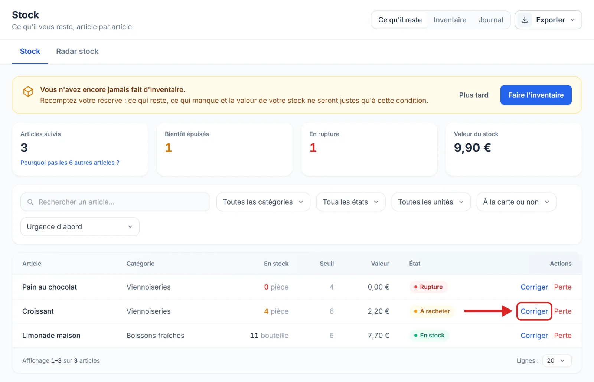Screen dimensions: 594x382
Task: Click the download icon in Exporter button
Action: pos(525,20)
